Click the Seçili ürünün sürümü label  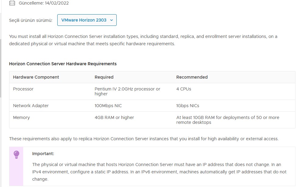[30, 20]
